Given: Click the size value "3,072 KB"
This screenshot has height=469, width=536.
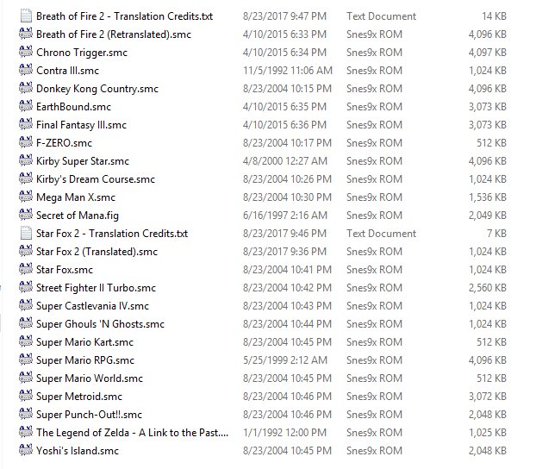Looking at the screenshot, I should [x=487, y=397].
